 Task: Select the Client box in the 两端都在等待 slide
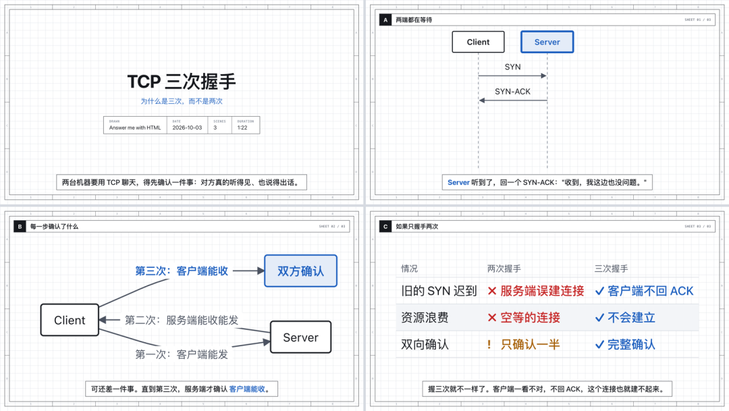[x=478, y=42]
